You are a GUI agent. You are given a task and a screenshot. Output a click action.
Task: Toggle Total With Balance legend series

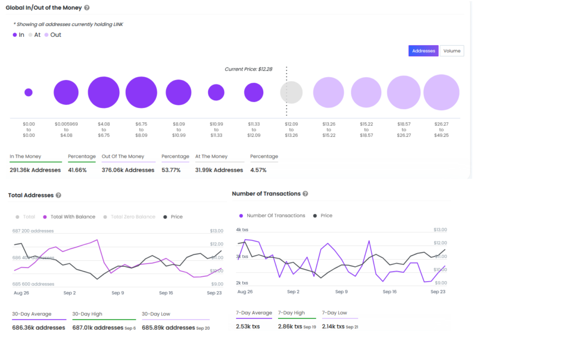click(69, 217)
